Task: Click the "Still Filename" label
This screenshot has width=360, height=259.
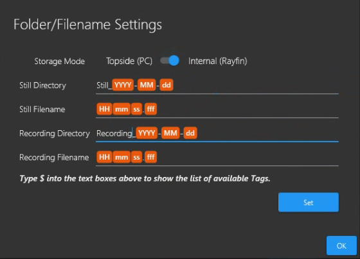Action: 42,110
